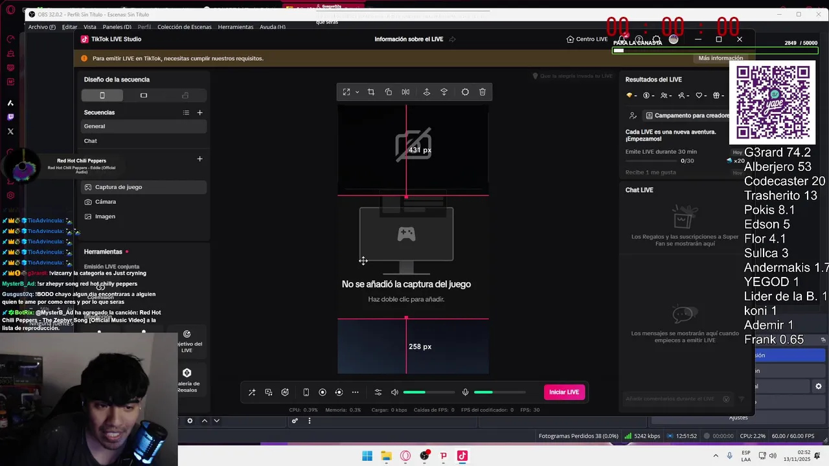Click the coin earnings stat icon
This screenshot has width=829, height=466.
coord(646,96)
